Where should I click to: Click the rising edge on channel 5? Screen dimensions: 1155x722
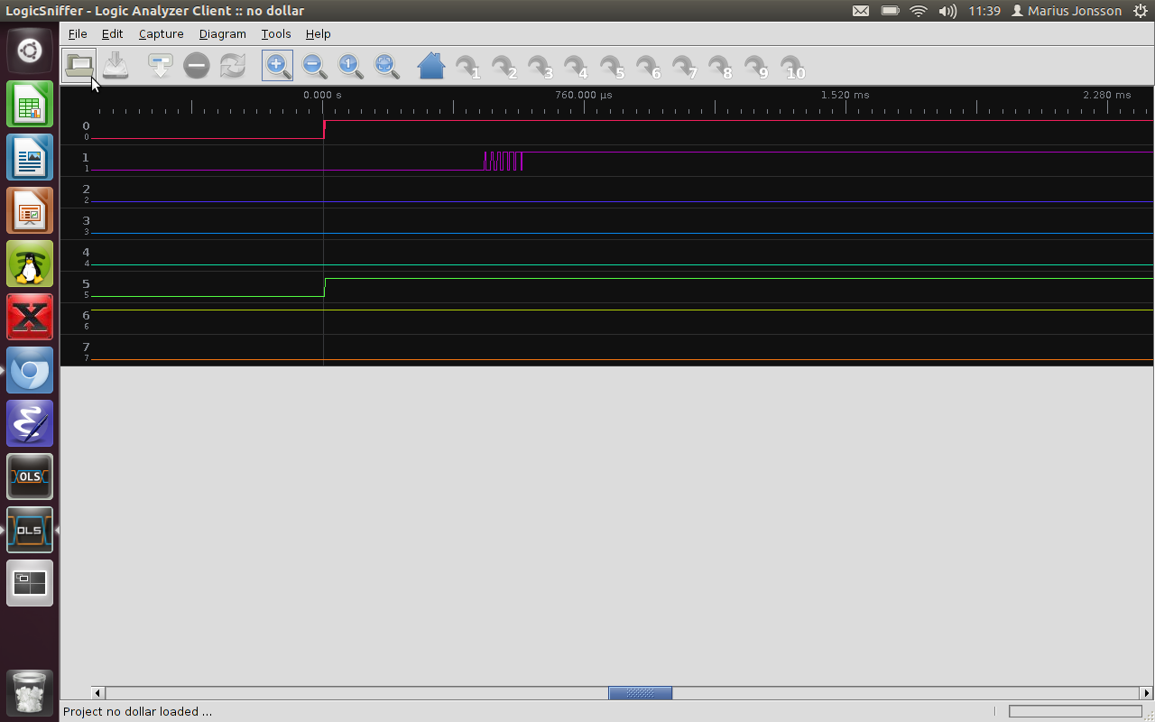(x=325, y=287)
